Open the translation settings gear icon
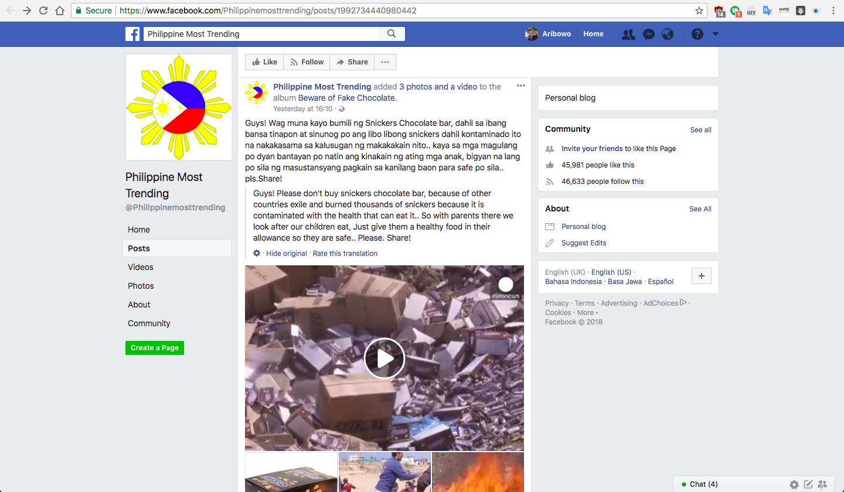Screen dimensions: 844x492 coord(257,253)
